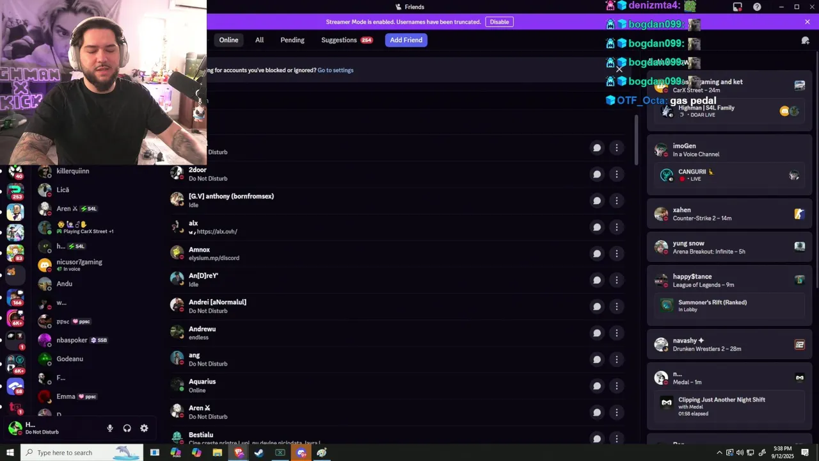
Task: Message Andrei [aNormalul] via chat icon
Action: click(x=597, y=307)
